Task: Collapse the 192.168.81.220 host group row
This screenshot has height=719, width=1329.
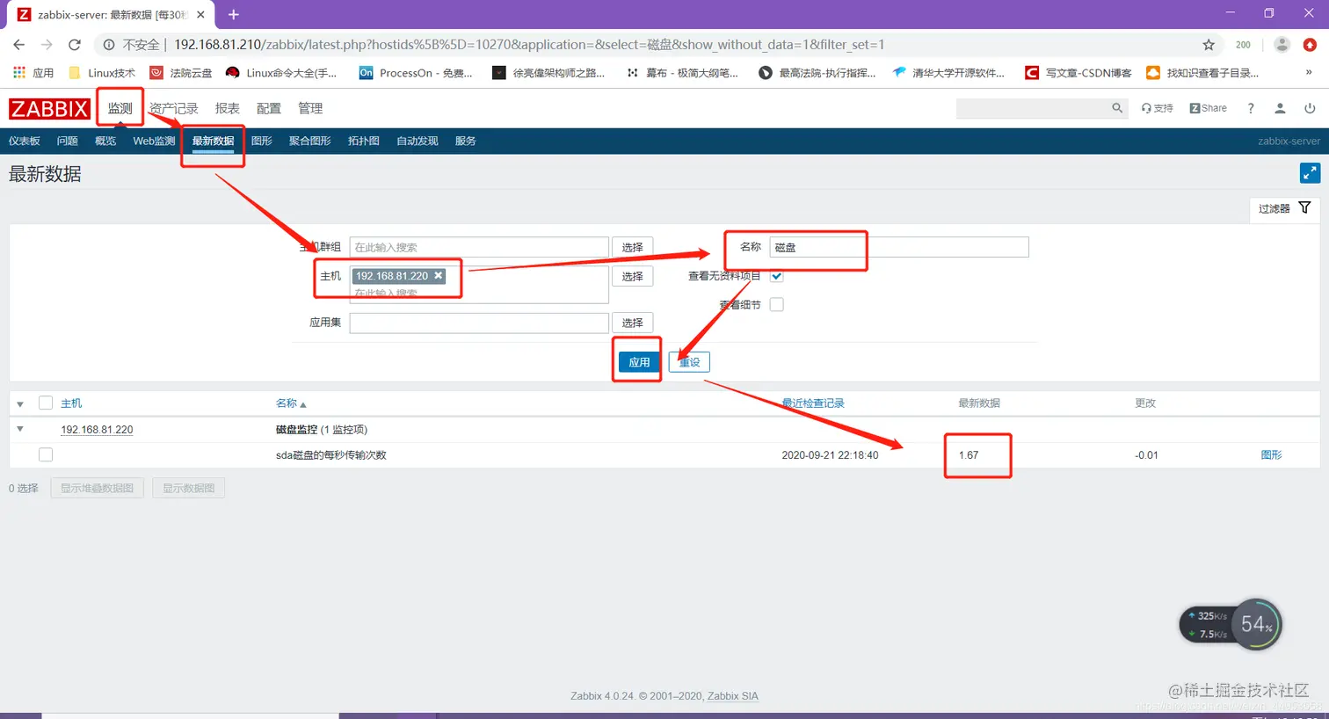Action: tap(20, 429)
